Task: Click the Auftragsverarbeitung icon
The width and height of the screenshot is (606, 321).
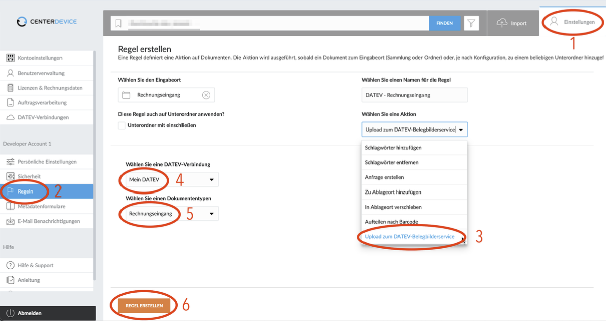Action: 10,103
